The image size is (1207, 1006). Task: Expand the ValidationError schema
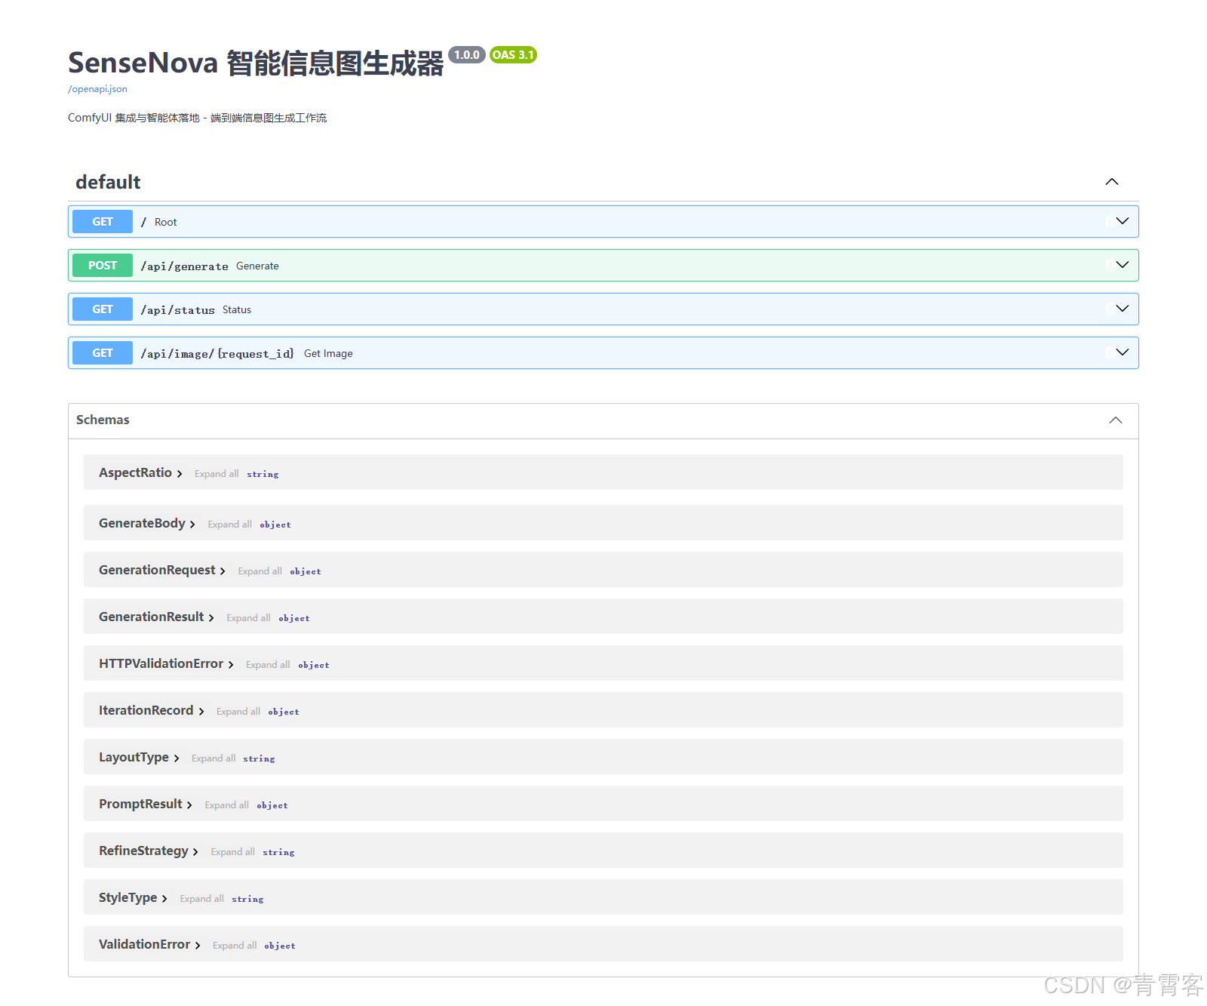point(149,945)
